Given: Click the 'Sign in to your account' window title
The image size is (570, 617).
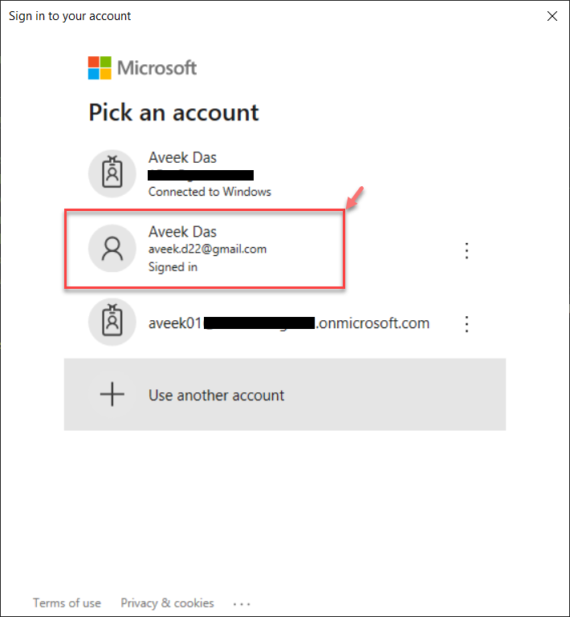Looking at the screenshot, I should 70,16.
